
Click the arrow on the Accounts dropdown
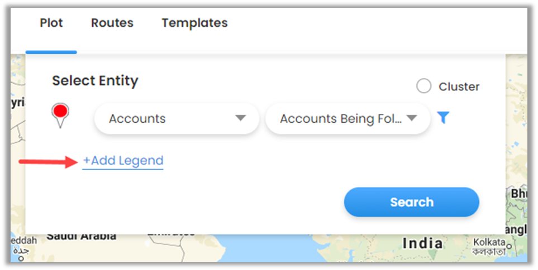[x=240, y=118]
